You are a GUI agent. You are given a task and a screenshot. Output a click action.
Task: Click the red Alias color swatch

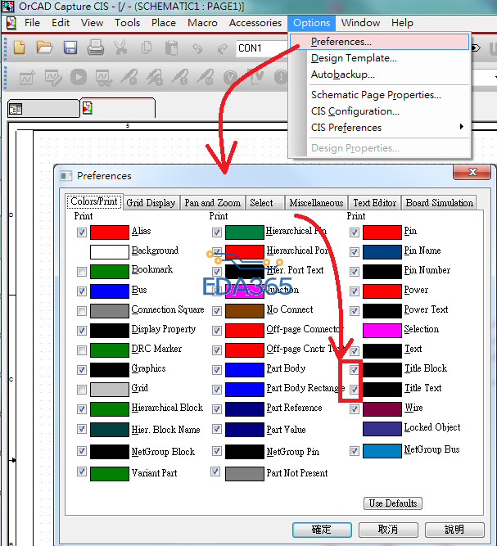(x=110, y=232)
